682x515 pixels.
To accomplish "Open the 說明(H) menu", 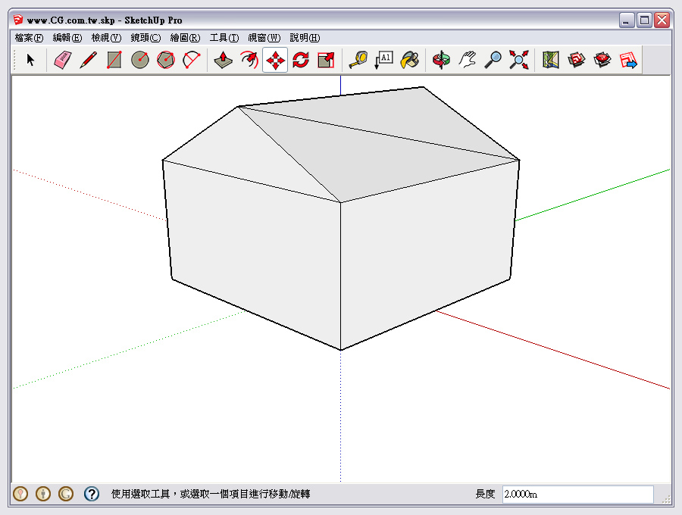I will (x=305, y=38).
